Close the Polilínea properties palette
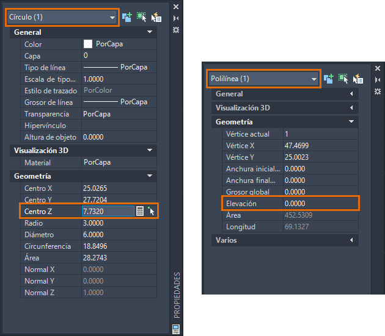 (378, 68)
